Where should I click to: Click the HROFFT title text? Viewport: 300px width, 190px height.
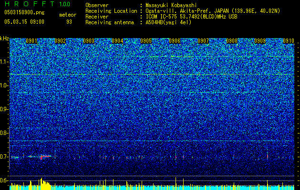30,4
